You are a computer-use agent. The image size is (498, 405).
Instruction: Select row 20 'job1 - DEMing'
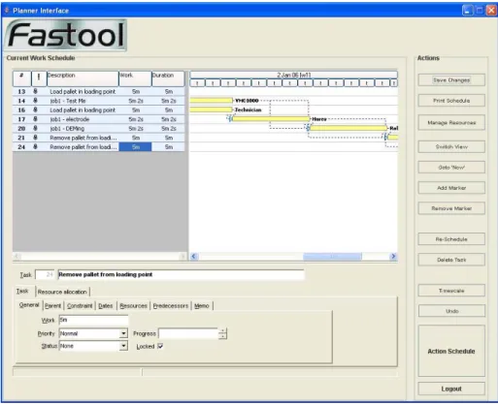tap(99, 129)
